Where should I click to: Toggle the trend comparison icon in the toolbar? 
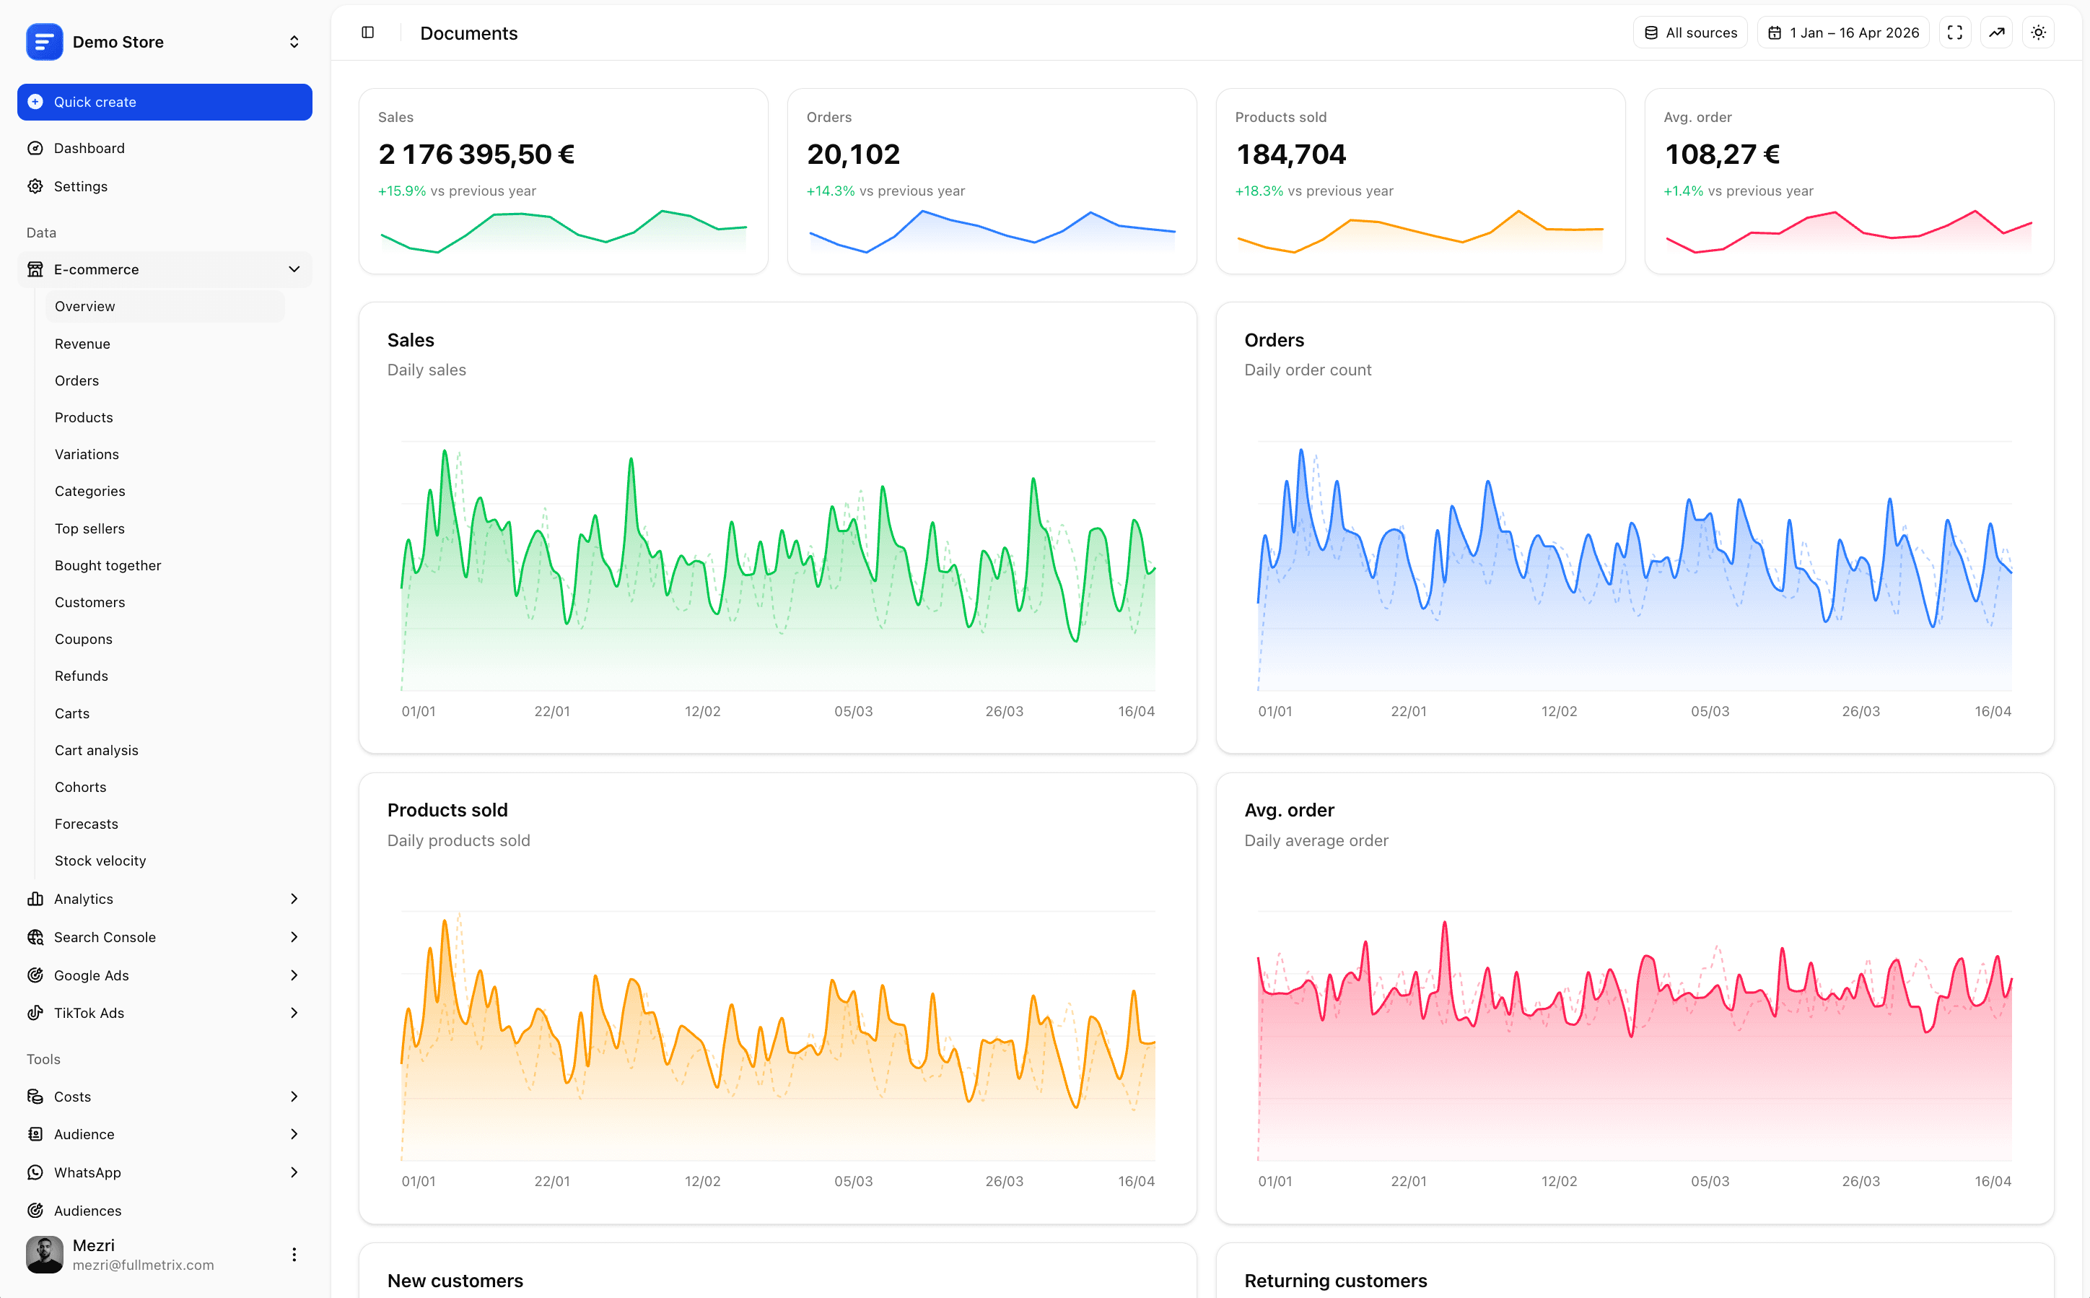coord(1996,32)
